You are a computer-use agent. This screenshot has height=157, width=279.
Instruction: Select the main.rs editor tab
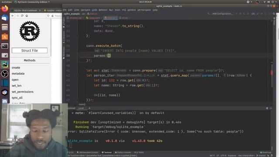point(110,18)
